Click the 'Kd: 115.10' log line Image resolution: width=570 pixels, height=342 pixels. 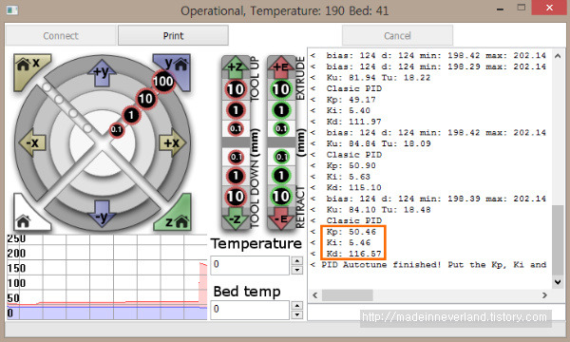click(x=353, y=187)
